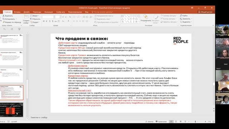Screen dimensions: 229x129
Task: Switch to slide sorter view icon
Action: click(x=176, y=121)
